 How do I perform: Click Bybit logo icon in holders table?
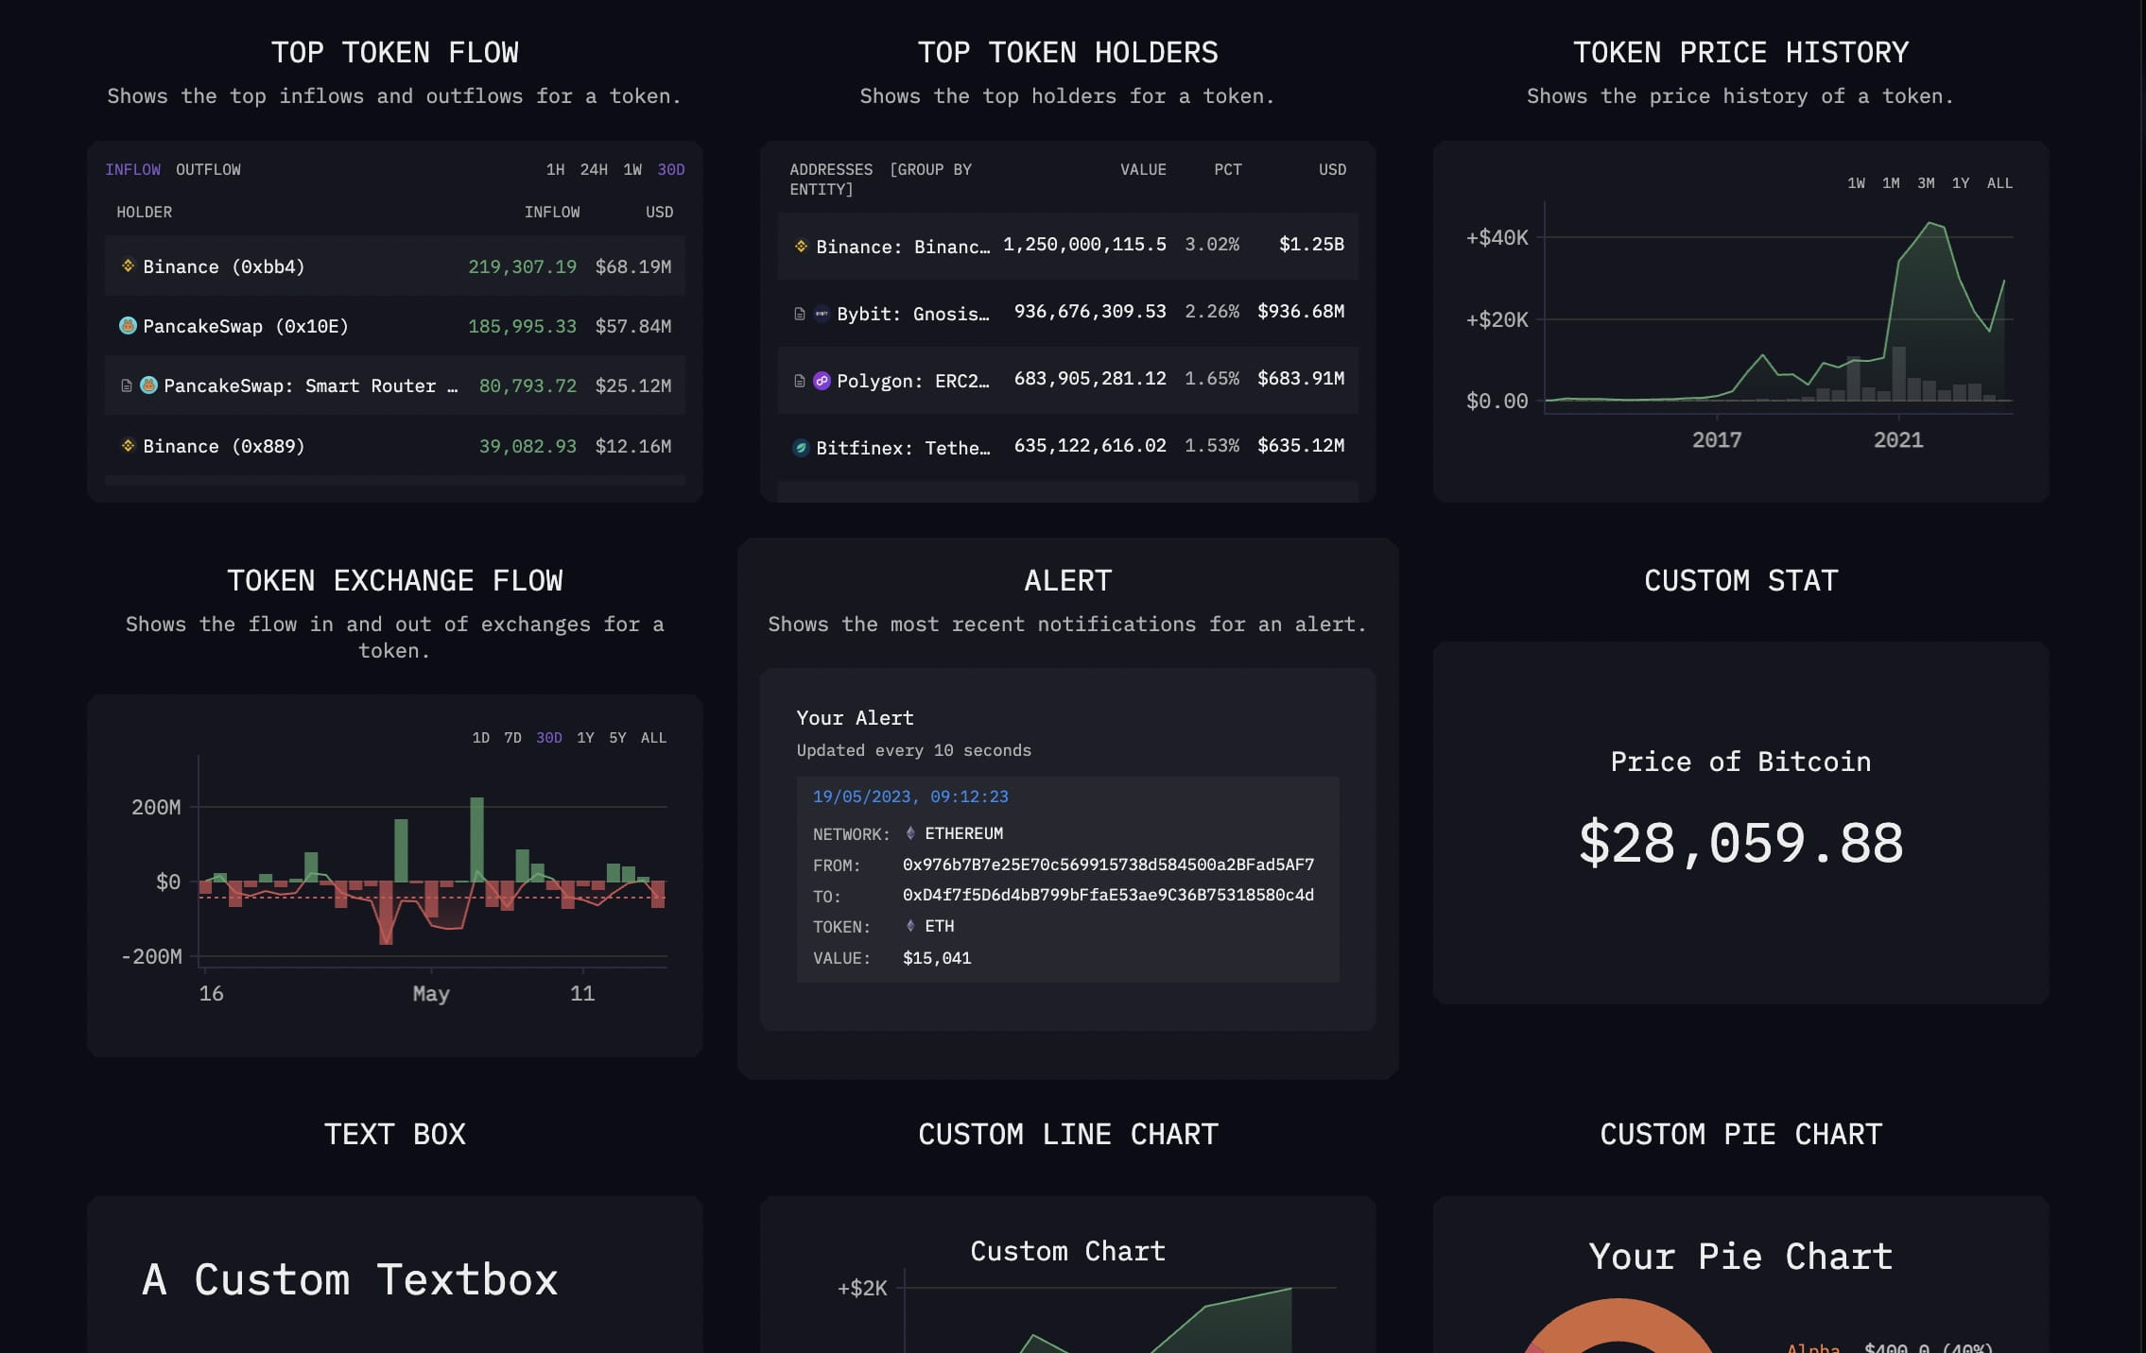tap(822, 314)
